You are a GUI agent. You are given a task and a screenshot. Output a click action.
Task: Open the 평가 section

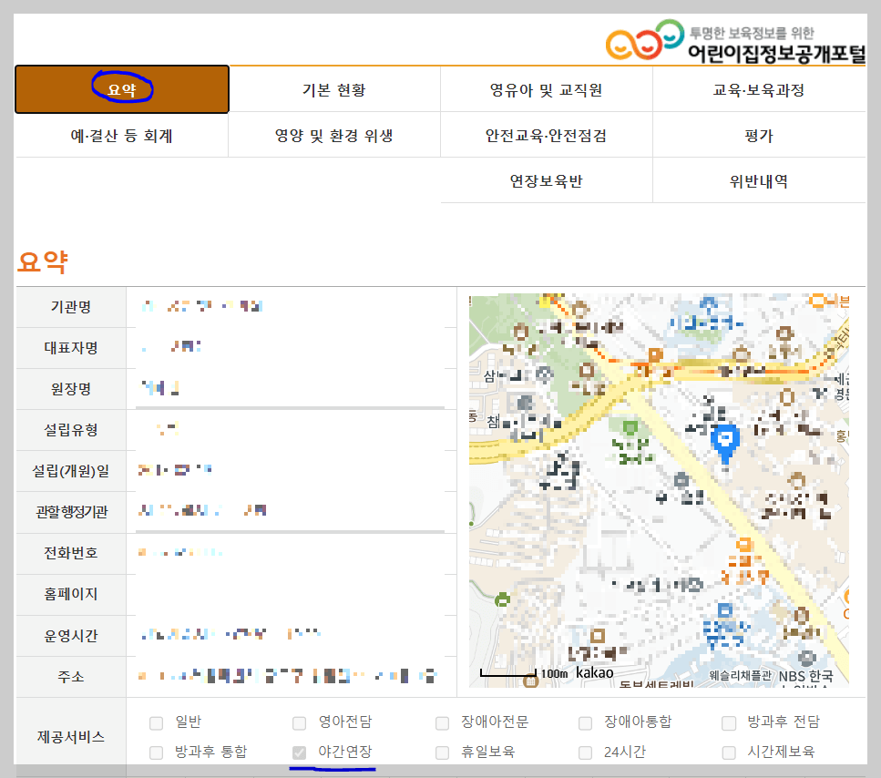coord(759,134)
